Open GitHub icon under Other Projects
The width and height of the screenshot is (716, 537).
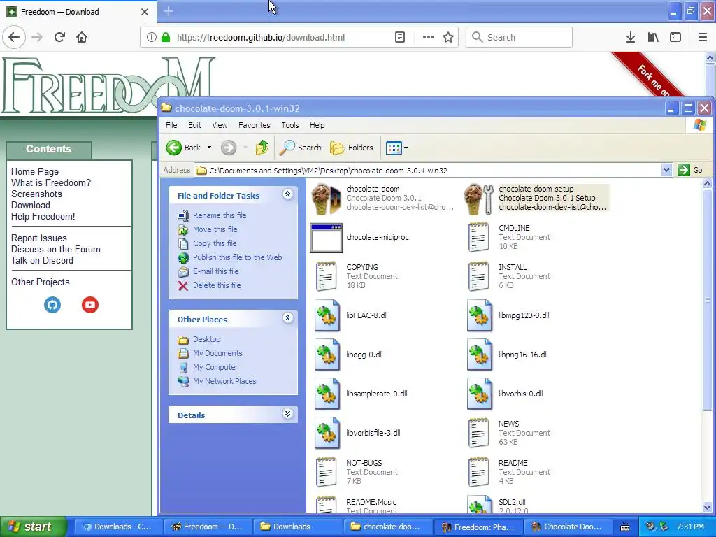[x=52, y=305]
